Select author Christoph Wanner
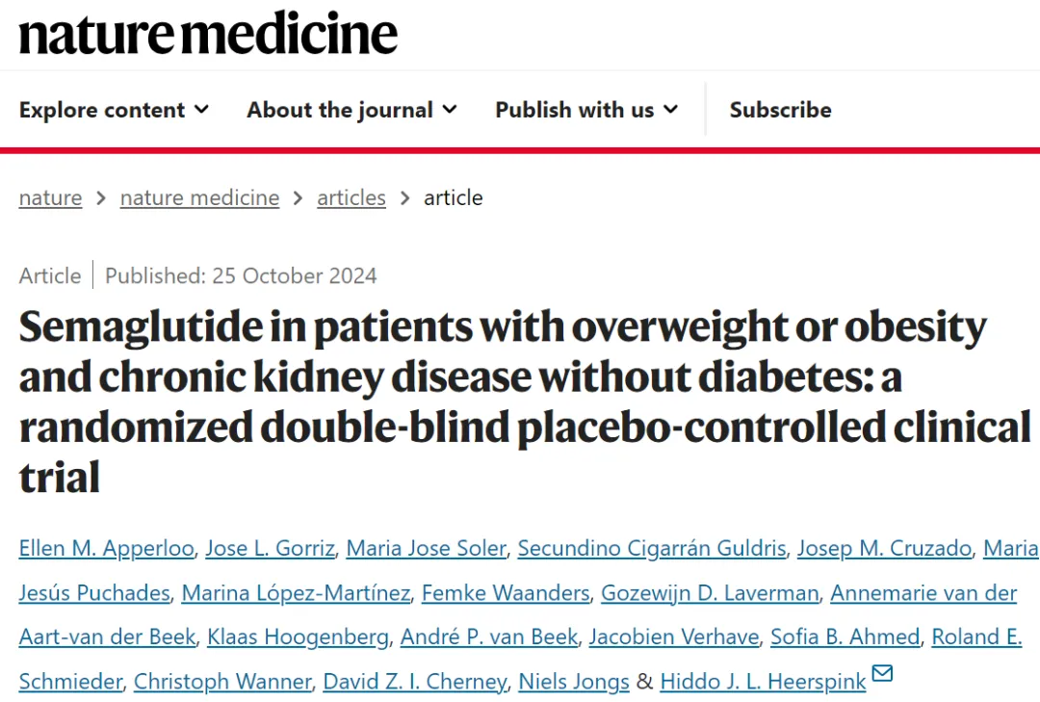Viewport: 1040px width, 702px height. [222, 682]
